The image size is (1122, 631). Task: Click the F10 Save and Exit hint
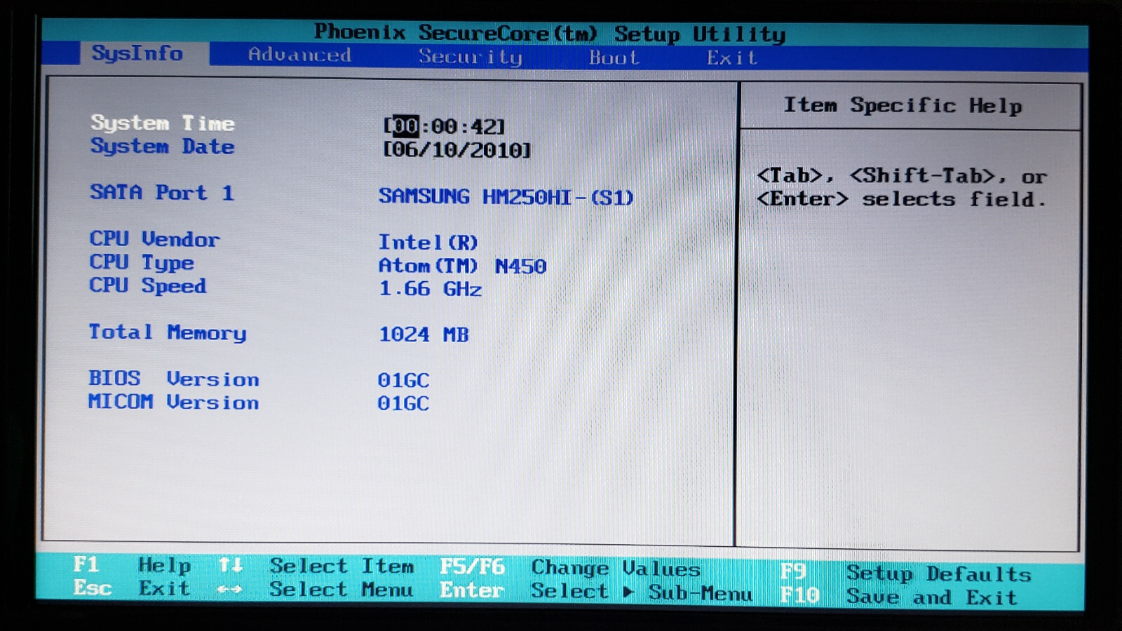click(899, 597)
